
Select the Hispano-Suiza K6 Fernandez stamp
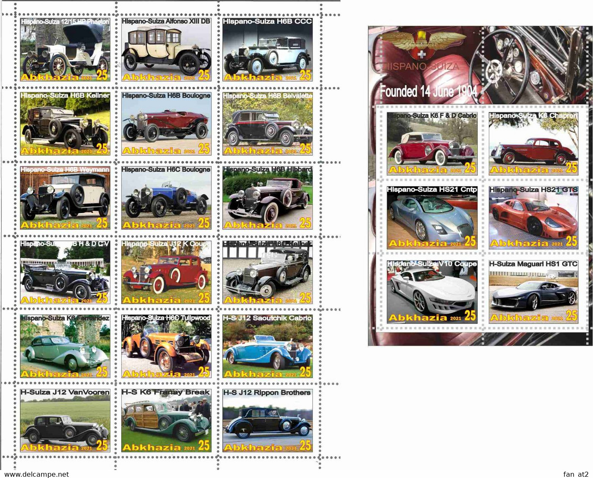(x=65, y=346)
